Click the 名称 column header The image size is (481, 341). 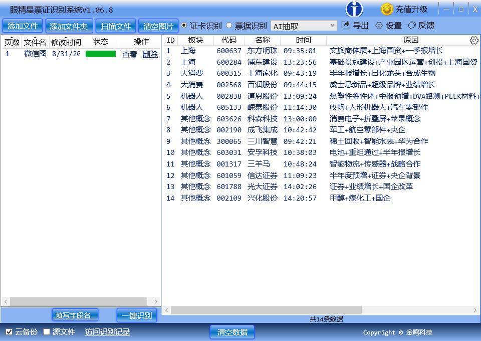[262, 40]
